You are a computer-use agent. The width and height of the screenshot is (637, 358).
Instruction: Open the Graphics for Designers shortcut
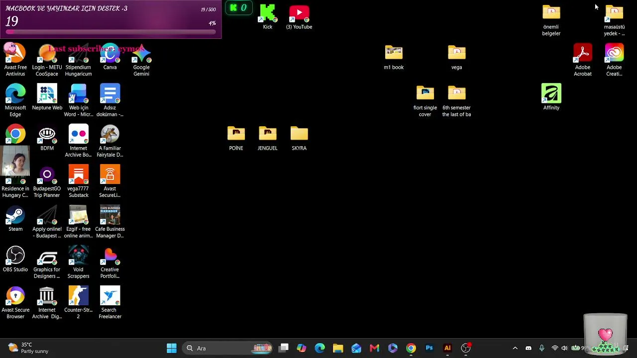(47, 262)
